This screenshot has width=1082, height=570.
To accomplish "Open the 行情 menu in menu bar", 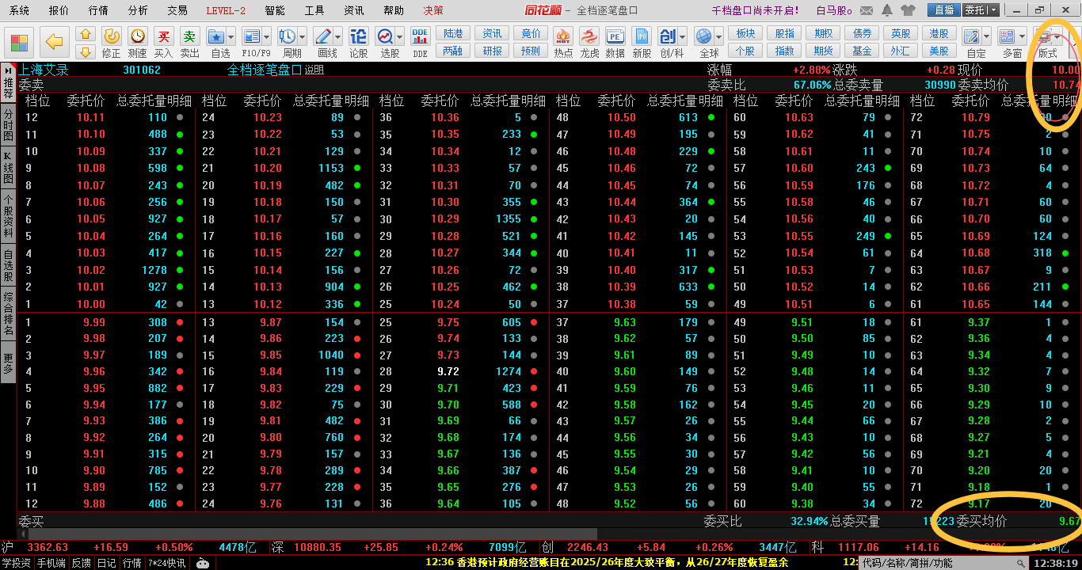I will [x=98, y=10].
